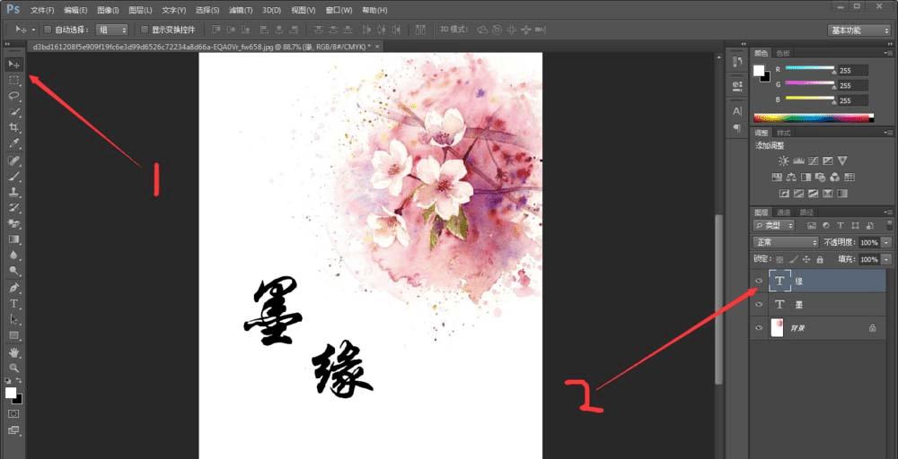898x459 pixels.
Task: Select the Crop tool
Action: point(13,127)
